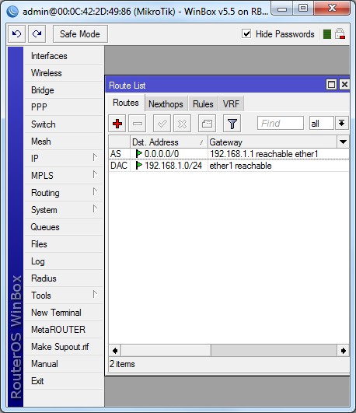Maximize the WinBox main window
Viewport: 356px width, 413px height.
click(303, 9)
